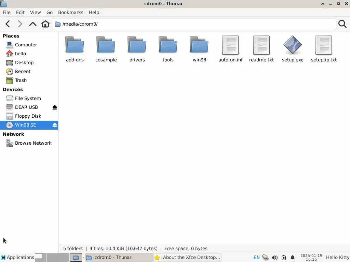Eject the DEAR USB drive
The height and width of the screenshot is (262, 350).
55,107
